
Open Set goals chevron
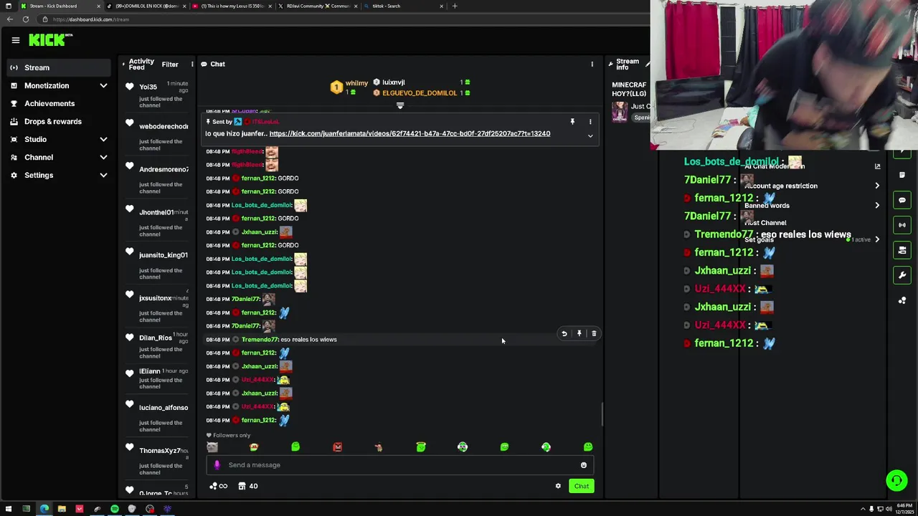click(x=877, y=239)
